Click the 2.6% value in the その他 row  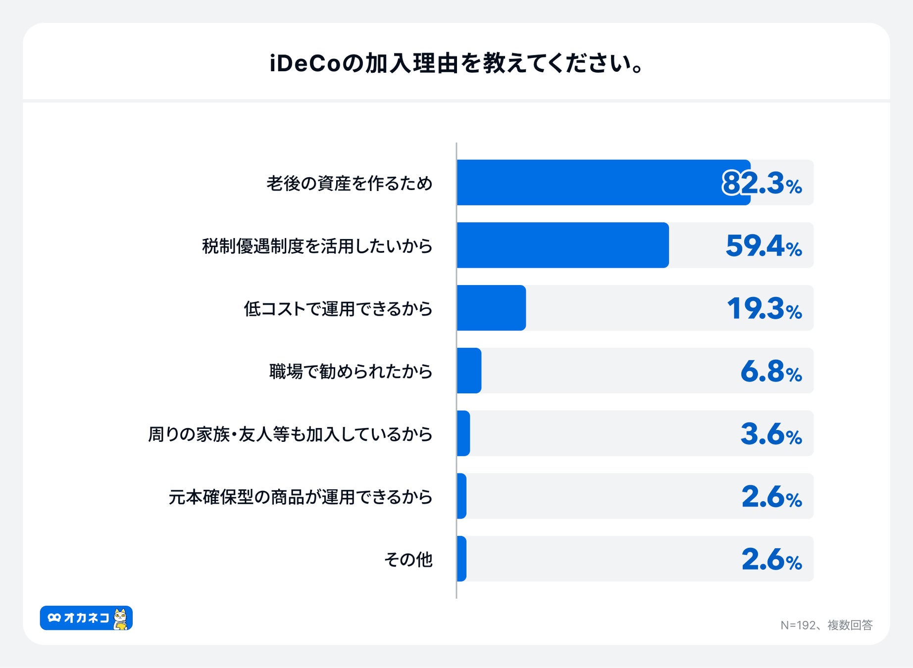click(x=771, y=560)
